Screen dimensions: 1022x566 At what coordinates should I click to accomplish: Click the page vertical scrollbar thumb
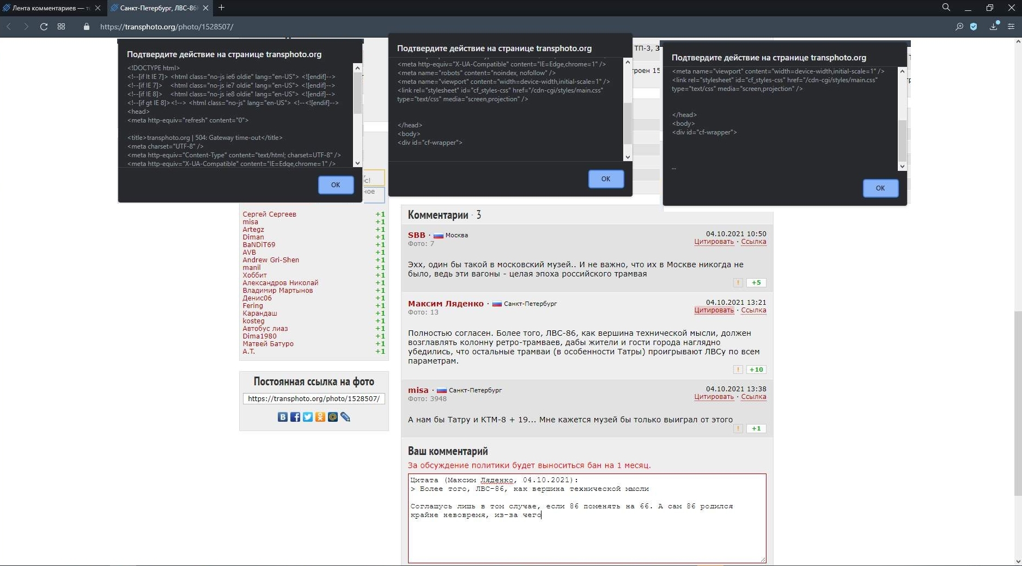point(1017,403)
